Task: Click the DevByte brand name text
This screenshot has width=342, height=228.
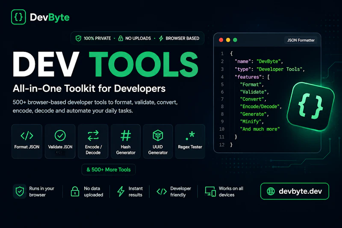Action: point(50,17)
